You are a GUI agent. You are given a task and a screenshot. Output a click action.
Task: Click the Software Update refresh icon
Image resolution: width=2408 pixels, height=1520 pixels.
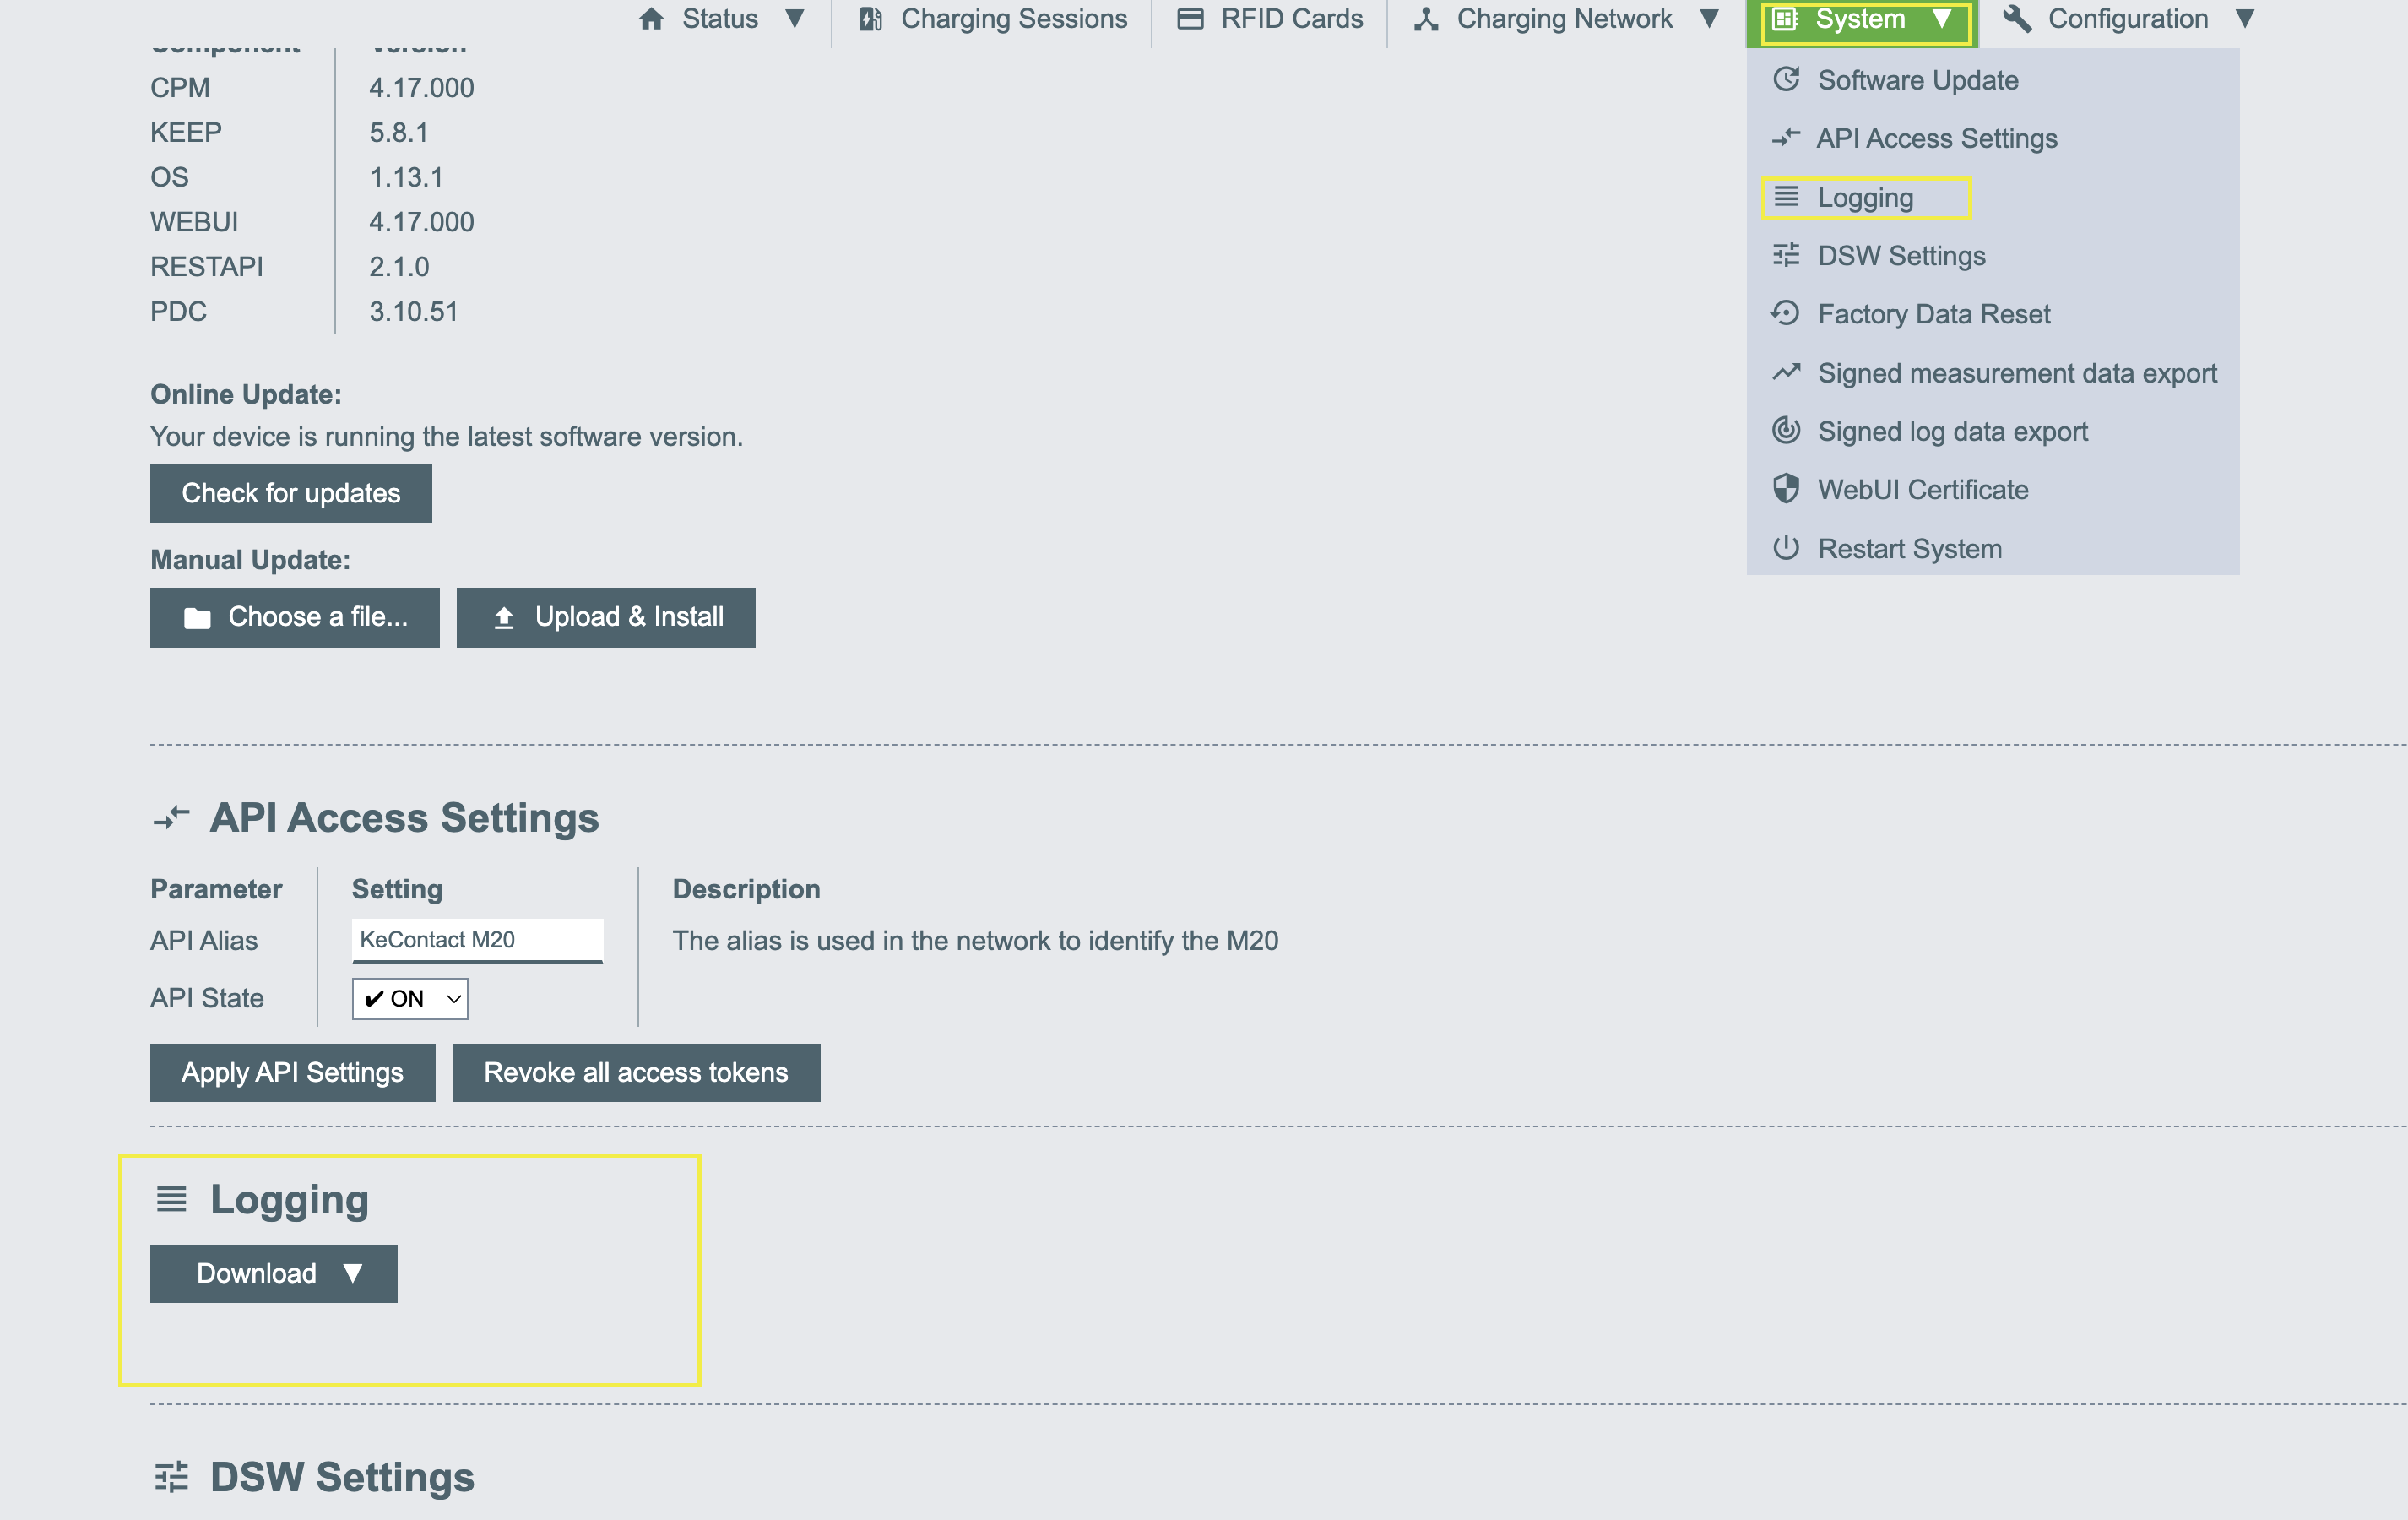click(x=1785, y=80)
